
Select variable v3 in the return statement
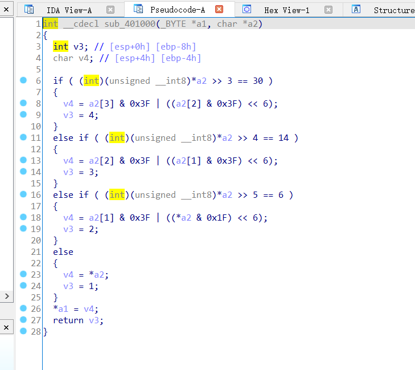click(x=94, y=320)
